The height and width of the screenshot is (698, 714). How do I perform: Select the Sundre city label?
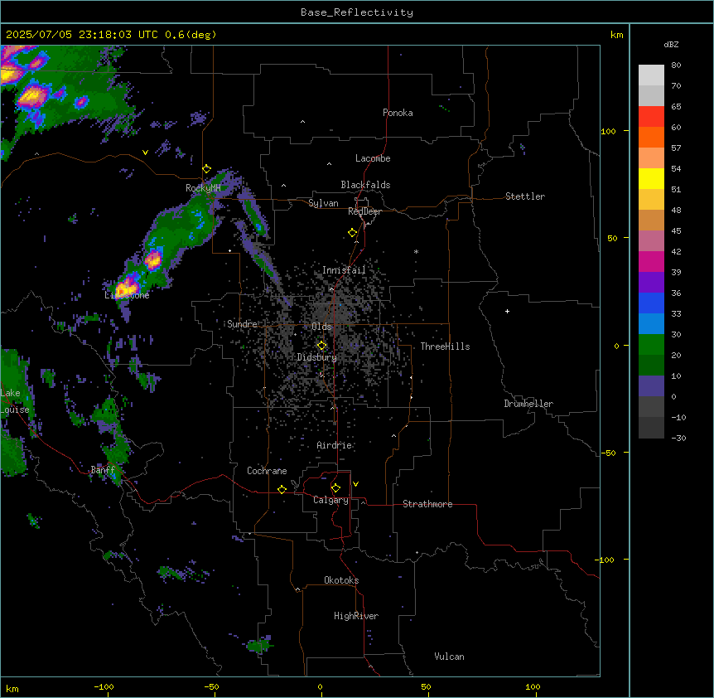point(242,324)
